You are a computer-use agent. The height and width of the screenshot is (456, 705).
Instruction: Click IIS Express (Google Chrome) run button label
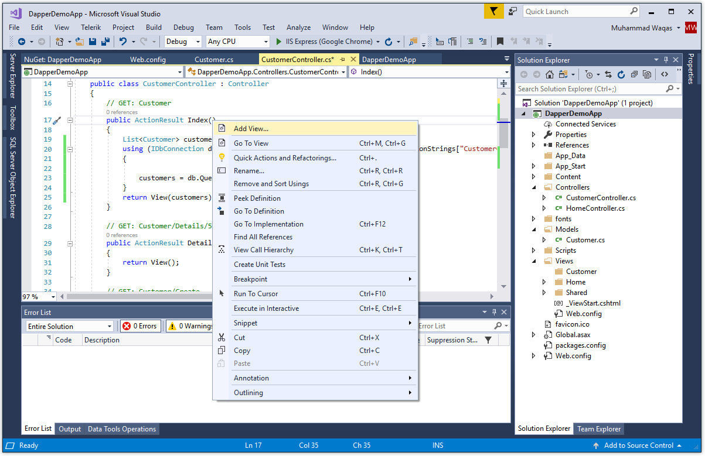(329, 42)
